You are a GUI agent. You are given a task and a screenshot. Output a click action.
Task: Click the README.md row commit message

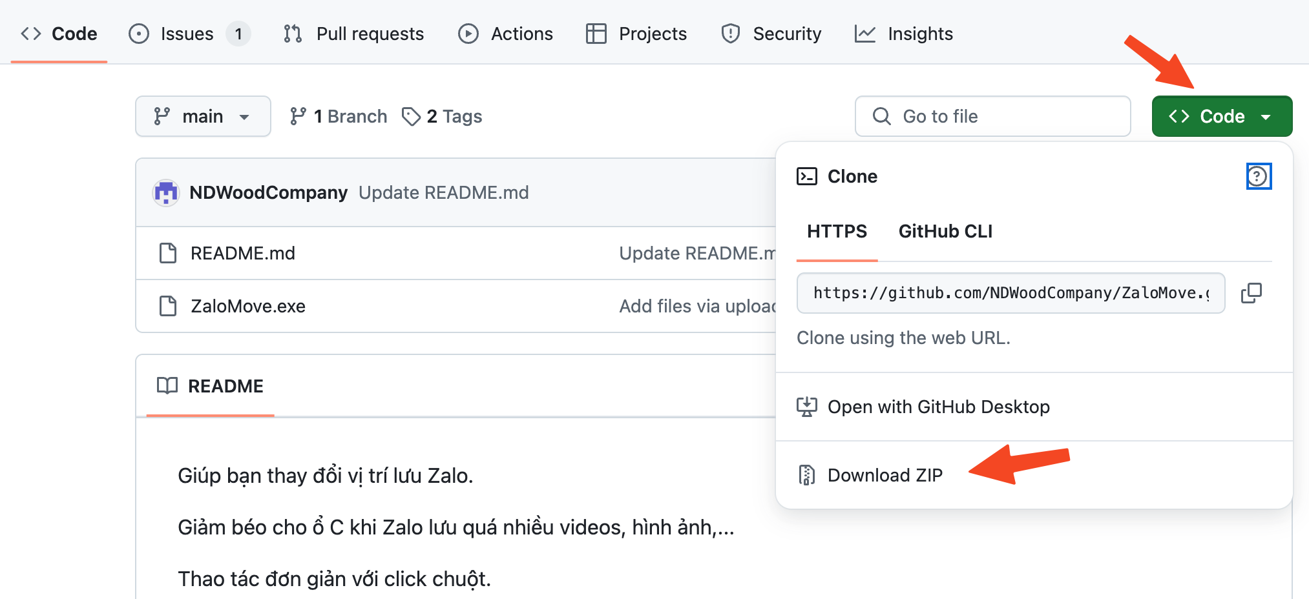697,253
